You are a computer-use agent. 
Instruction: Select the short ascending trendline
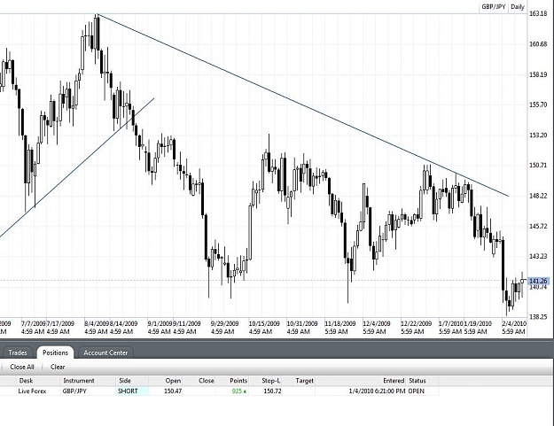coord(77,167)
